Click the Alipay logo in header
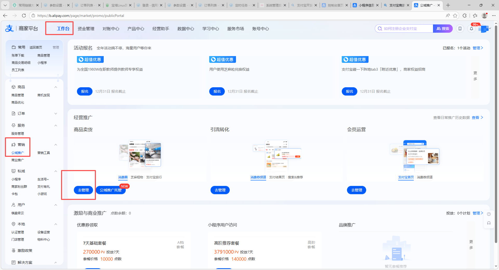Screen dimensions: 499x270 (x=9, y=29)
